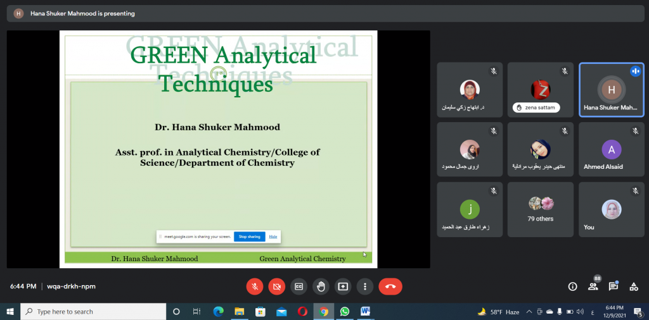The width and height of the screenshot is (649, 320).
Task: Open meeting details info icon
Action: (572, 286)
